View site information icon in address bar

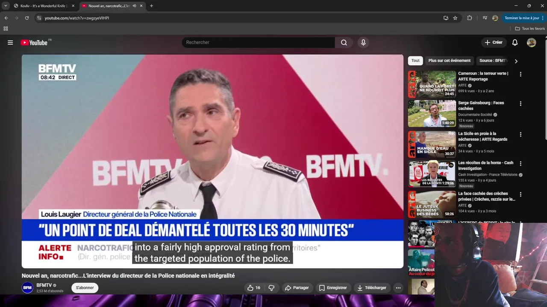tap(39, 18)
